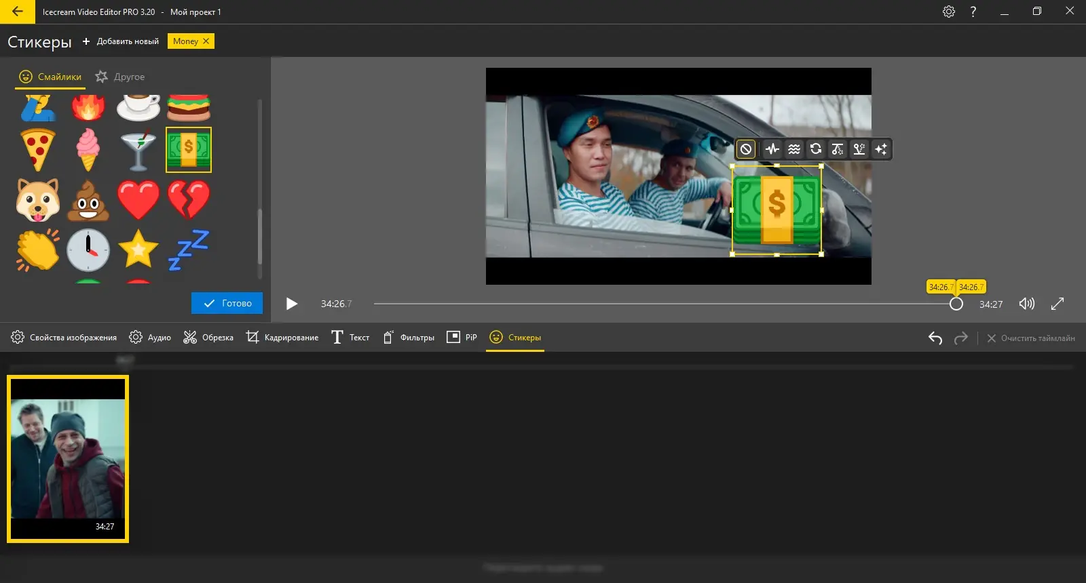Open the Фильтры tool tab
1086x583 pixels.
(409, 338)
